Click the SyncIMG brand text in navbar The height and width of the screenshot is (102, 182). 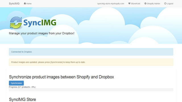coord(14,4)
